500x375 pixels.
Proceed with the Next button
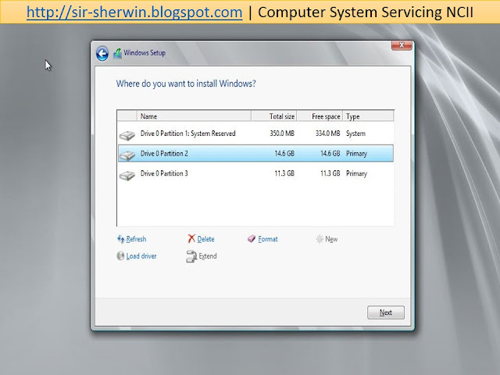point(385,312)
